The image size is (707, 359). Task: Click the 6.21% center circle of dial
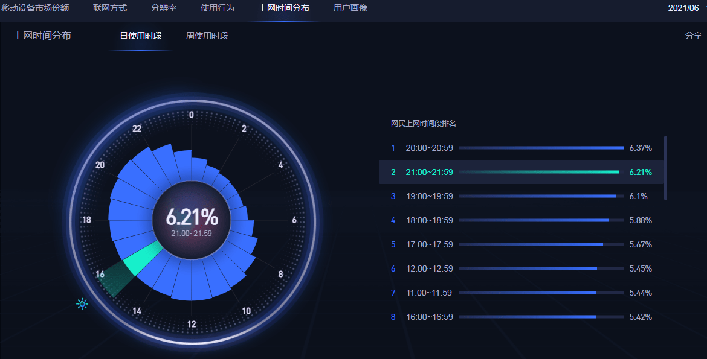tap(192, 220)
